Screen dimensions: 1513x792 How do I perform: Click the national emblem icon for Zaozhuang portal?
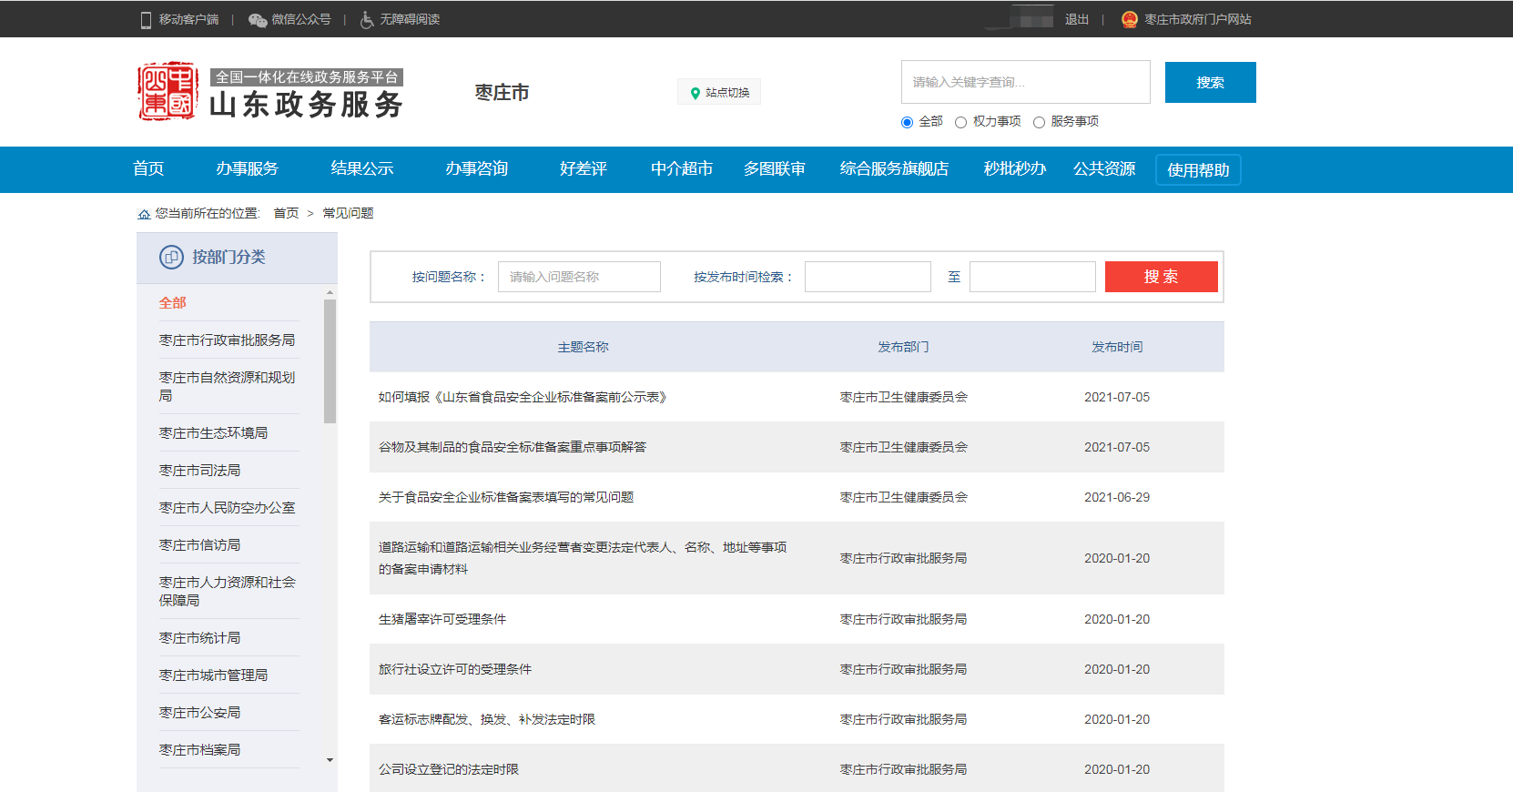click(x=1130, y=20)
